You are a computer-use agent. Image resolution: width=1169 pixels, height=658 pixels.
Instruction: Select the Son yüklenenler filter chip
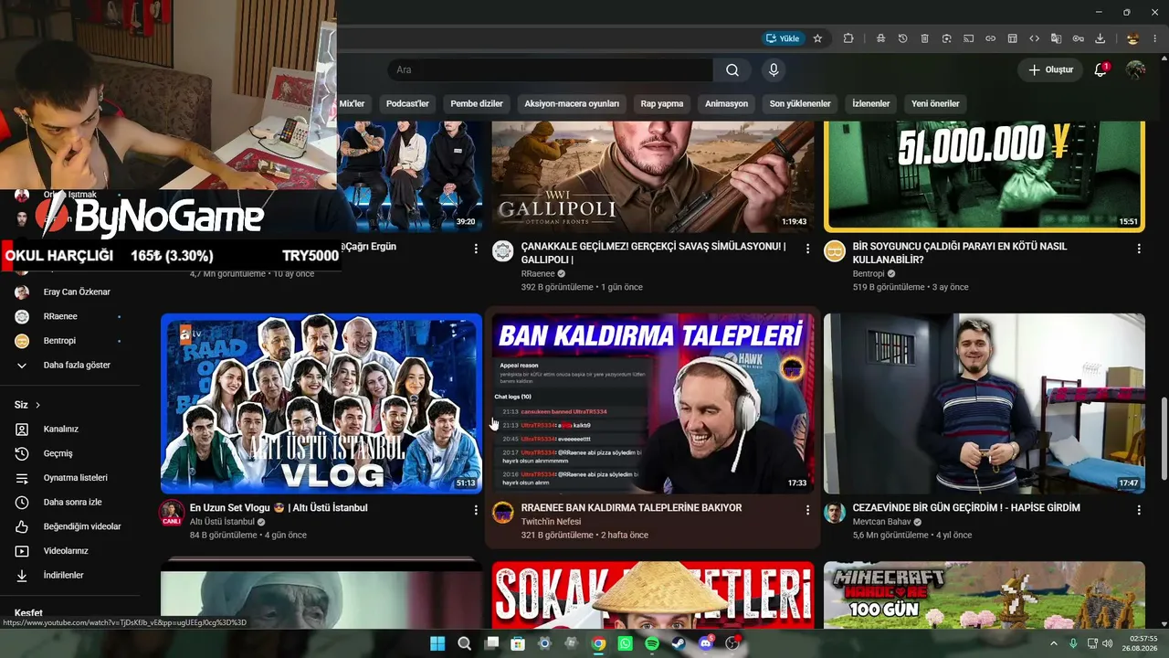pyautogui.click(x=800, y=103)
